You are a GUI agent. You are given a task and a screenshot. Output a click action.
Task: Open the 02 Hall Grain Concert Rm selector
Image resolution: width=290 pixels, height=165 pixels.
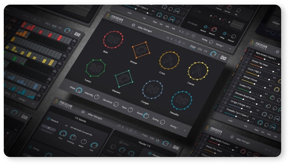pyautogui.click(x=81, y=130)
